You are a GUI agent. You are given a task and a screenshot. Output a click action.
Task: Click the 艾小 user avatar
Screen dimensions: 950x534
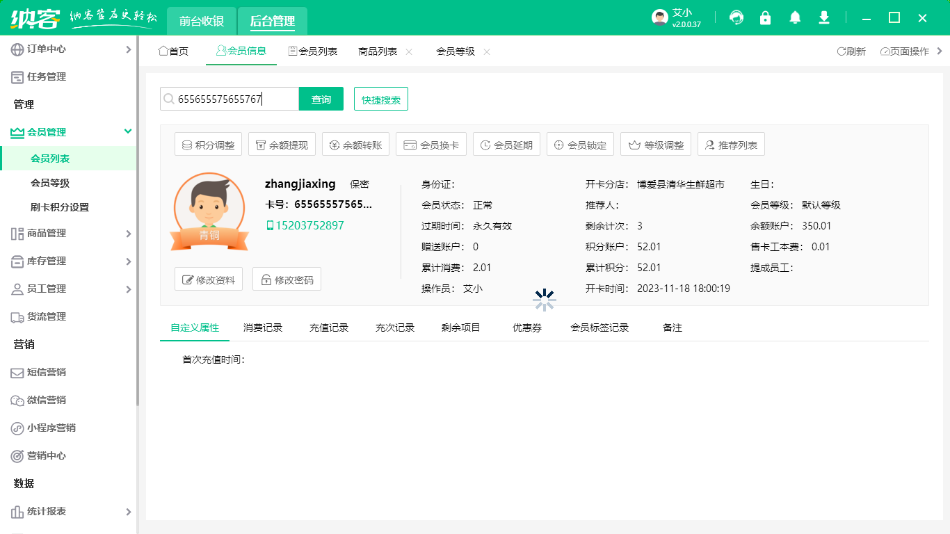(660, 18)
